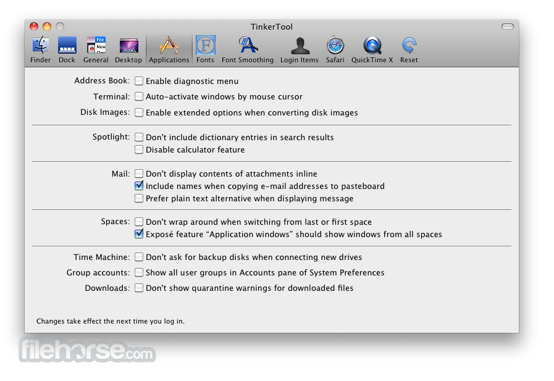Open the QuickTime X pane
Image resolution: width=554 pixels, height=381 pixels.
(x=372, y=49)
